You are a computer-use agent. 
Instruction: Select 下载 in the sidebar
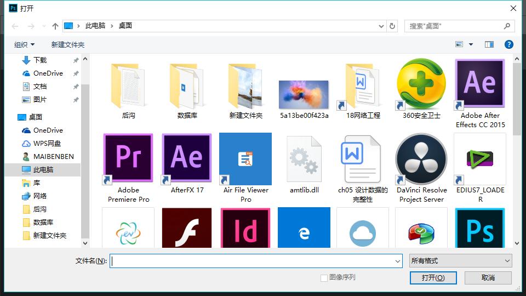point(40,60)
